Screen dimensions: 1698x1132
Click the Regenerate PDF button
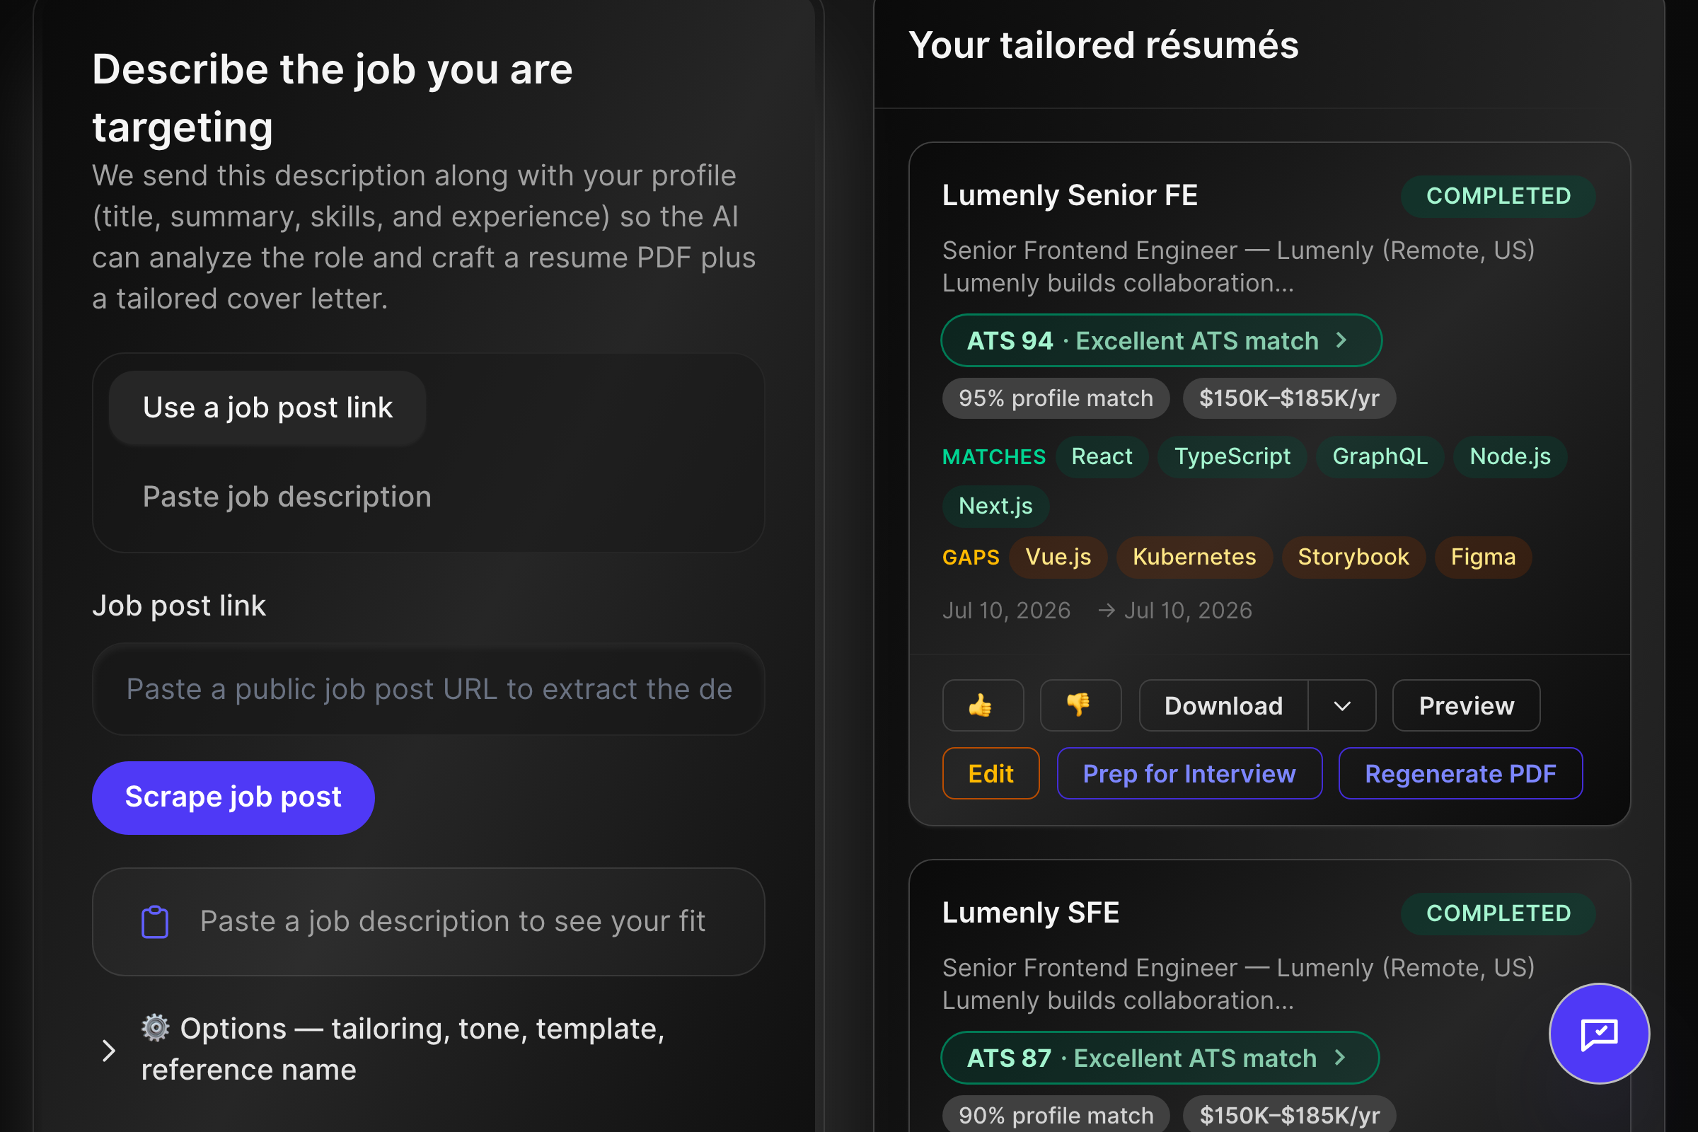(1460, 773)
